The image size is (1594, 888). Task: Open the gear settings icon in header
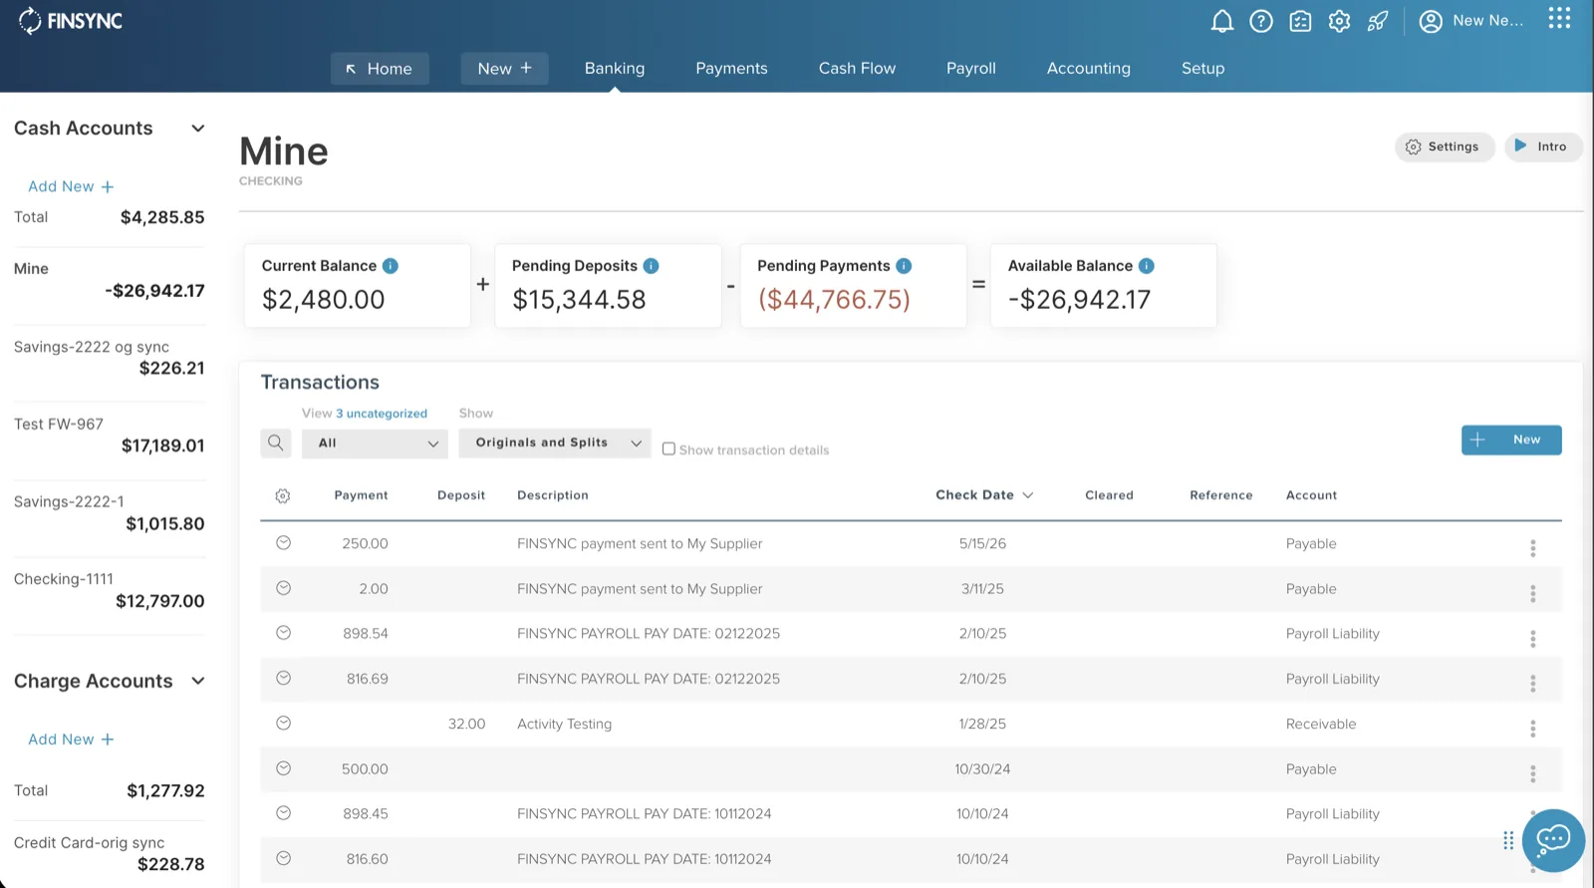pos(1339,21)
